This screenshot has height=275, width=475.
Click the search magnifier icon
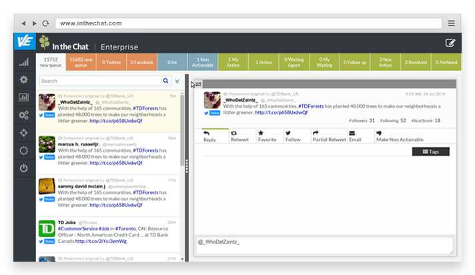165,81
